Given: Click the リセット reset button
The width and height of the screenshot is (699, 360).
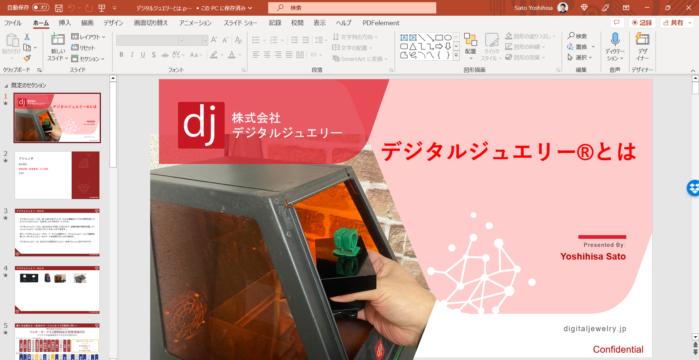Looking at the screenshot, I should tap(83, 47).
